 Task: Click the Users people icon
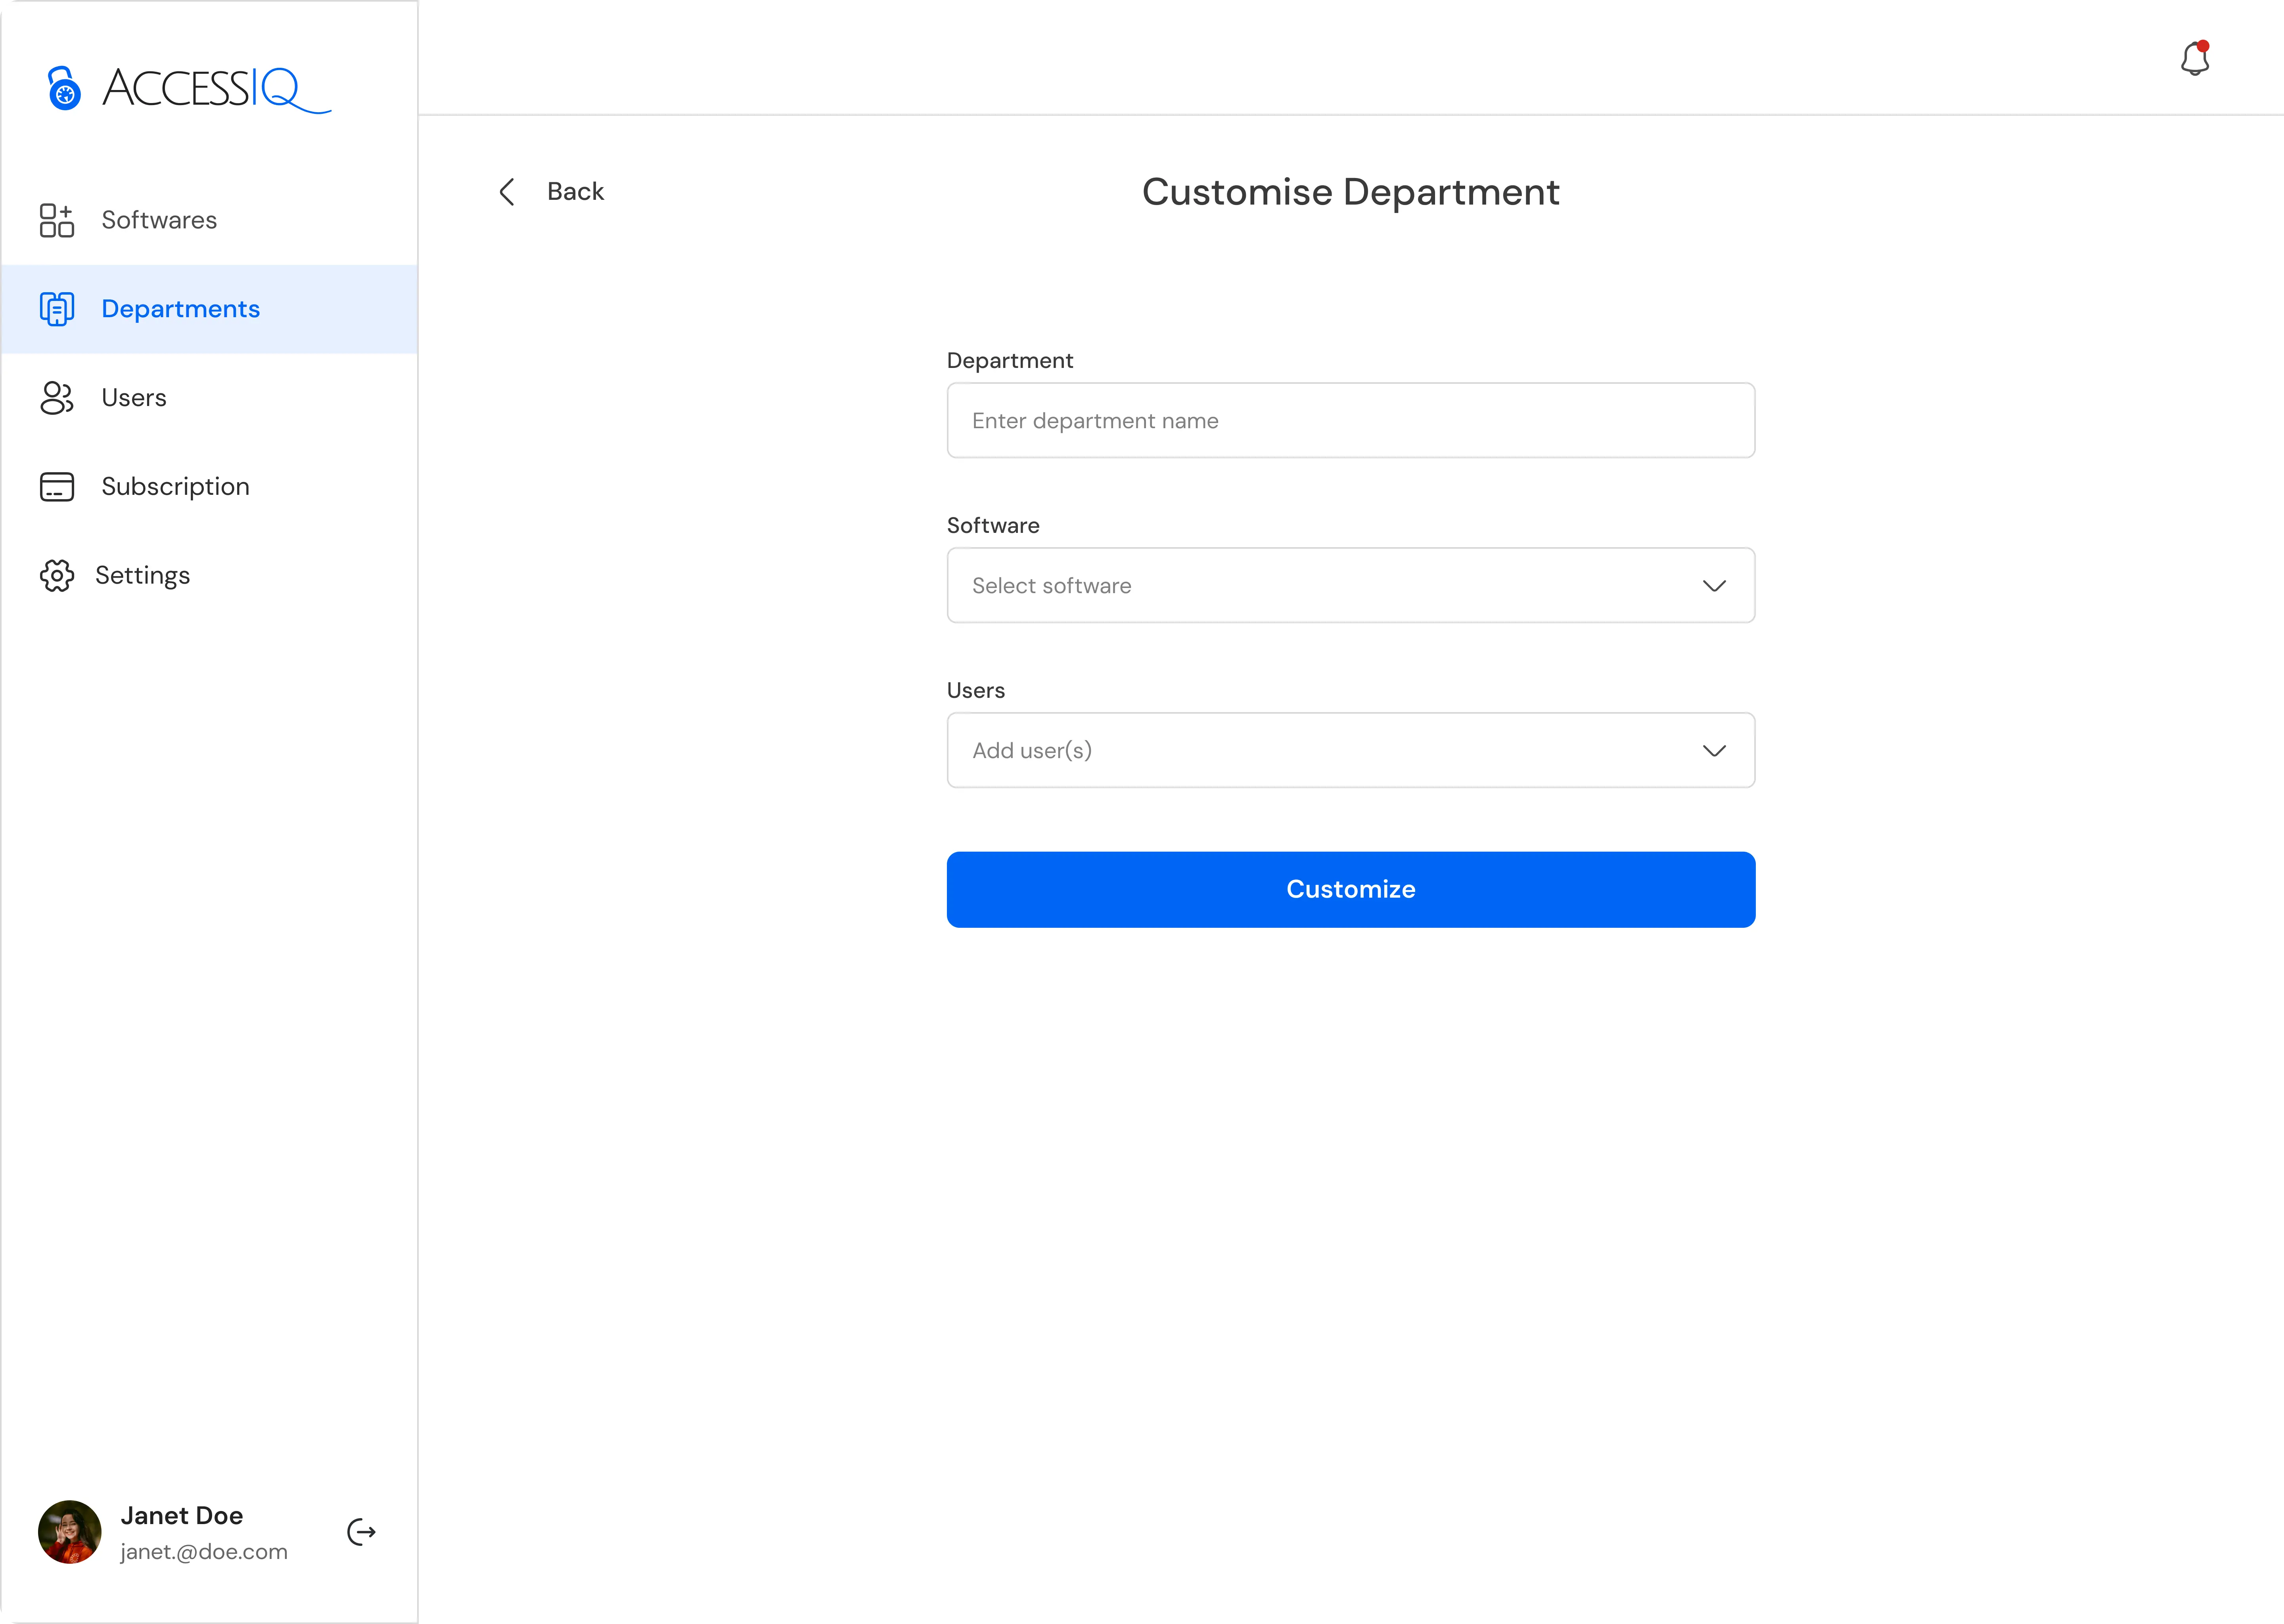(57, 398)
